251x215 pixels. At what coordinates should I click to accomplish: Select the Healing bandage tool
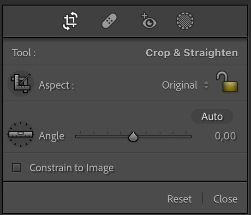point(109,21)
